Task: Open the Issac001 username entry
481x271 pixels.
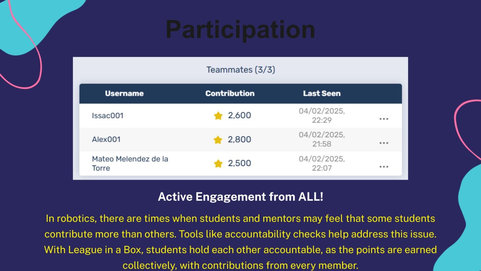Action: [x=108, y=116]
